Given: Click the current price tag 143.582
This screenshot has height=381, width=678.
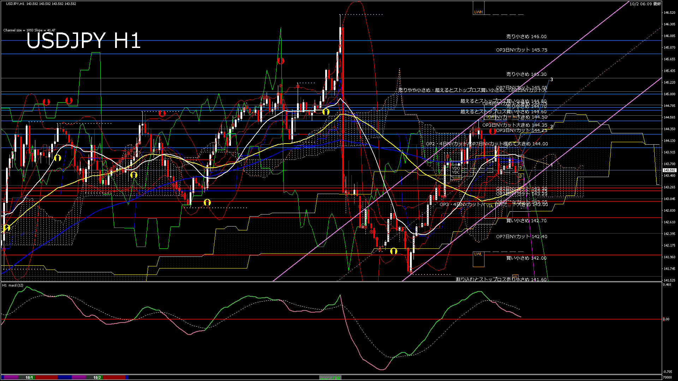Looking at the screenshot, I should pyautogui.click(x=669, y=170).
